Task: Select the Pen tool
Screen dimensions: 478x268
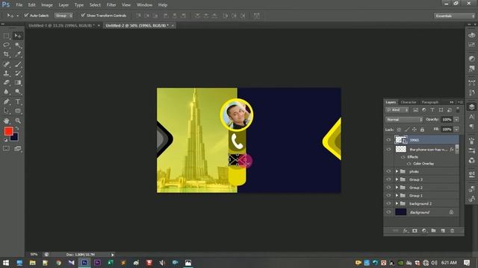Action: click(x=7, y=101)
